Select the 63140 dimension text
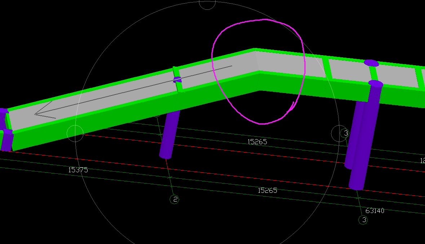Viewport: 425px width, 244px height. pyautogui.click(x=375, y=210)
